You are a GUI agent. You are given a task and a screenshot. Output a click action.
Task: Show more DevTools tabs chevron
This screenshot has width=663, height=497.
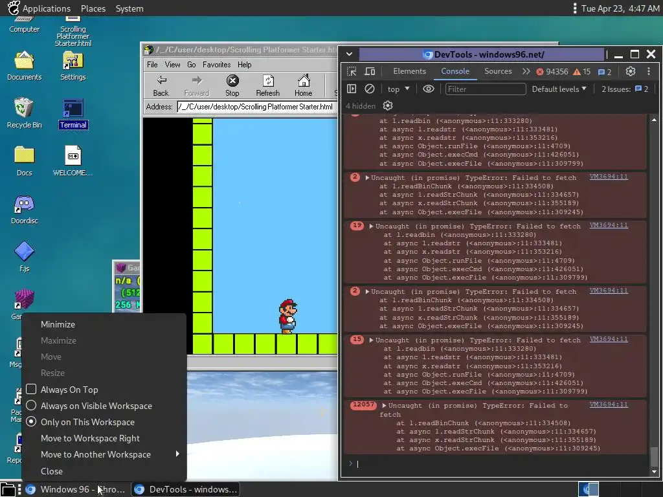(x=526, y=71)
